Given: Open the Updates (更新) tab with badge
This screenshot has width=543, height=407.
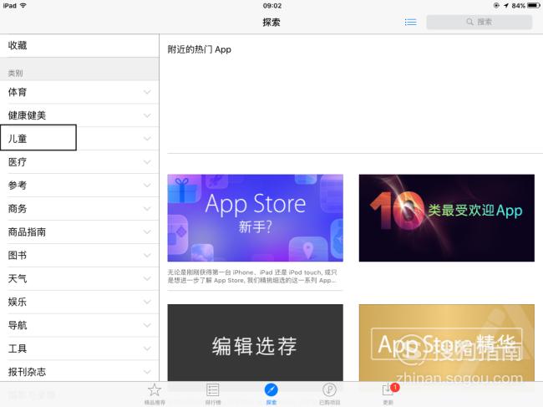Looking at the screenshot, I should click(x=389, y=394).
